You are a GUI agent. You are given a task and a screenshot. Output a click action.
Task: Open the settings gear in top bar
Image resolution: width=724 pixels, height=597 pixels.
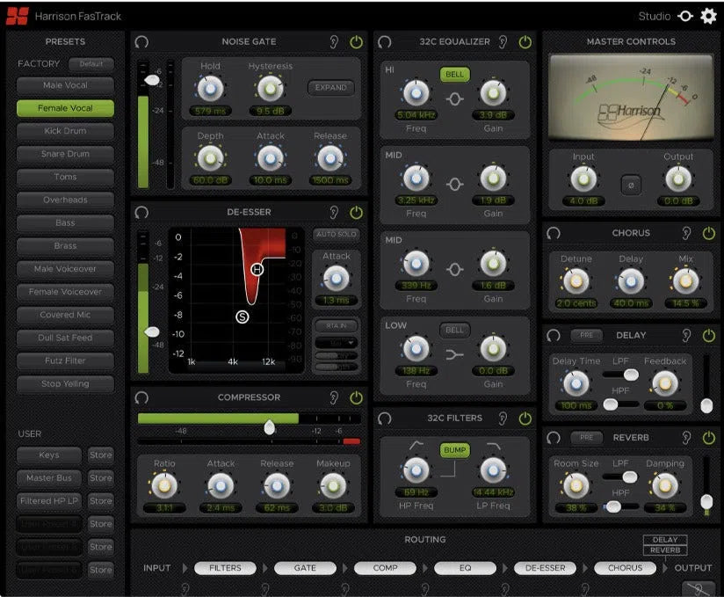click(x=708, y=16)
